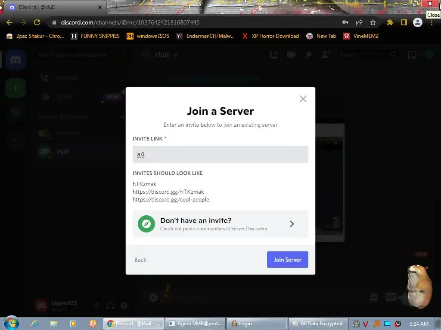Screen dimensions: 441x330
Task: Reload the Discord page
Action: (x=37, y=22)
